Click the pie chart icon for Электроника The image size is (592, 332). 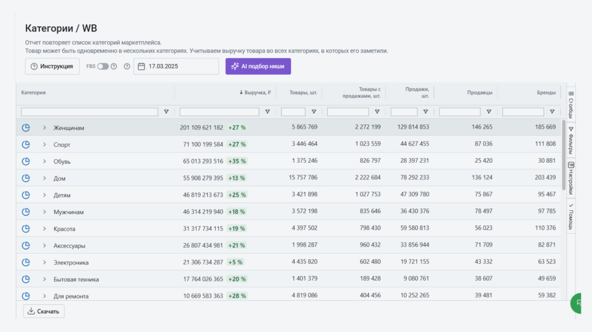pos(25,262)
